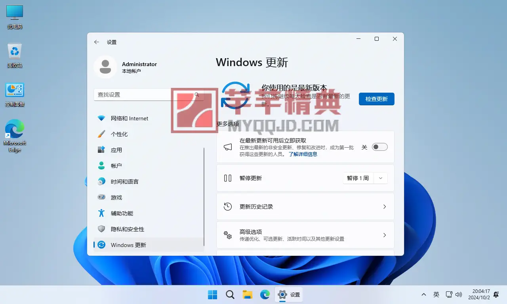The height and width of the screenshot is (304, 507).
Task: Expand the 暂停 1 周 dropdown
Action: click(x=380, y=178)
